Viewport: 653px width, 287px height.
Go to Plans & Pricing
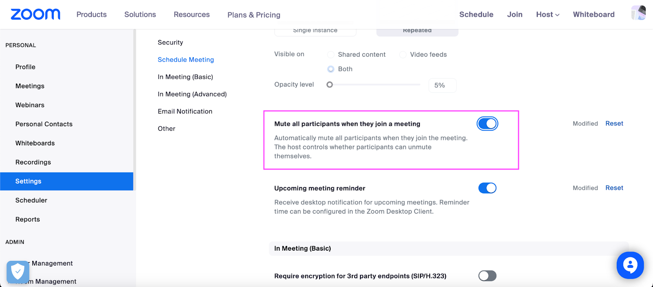point(253,14)
